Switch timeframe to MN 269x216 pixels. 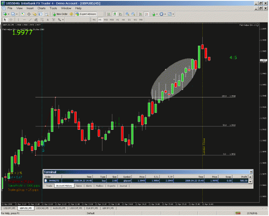pyautogui.click(x=141, y=20)
